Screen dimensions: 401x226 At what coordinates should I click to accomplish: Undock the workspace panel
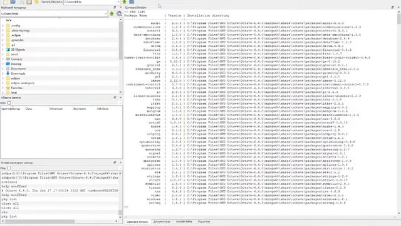115,98
